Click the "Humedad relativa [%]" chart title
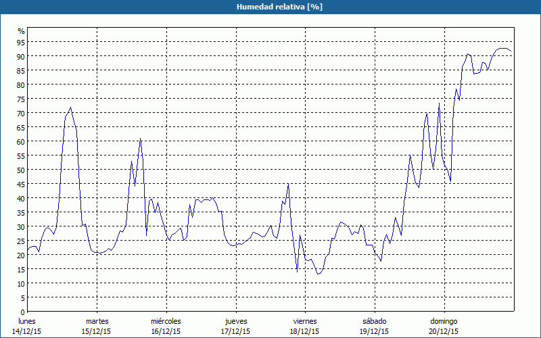 coord(270,7)
